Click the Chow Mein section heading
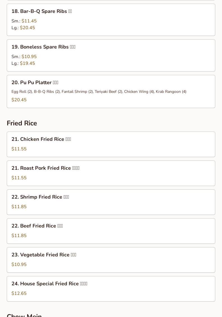This screenshot has height=317, width=222. point(24,315)
